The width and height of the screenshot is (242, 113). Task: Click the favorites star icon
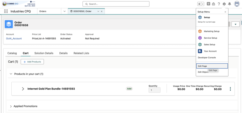pos(199,4)
